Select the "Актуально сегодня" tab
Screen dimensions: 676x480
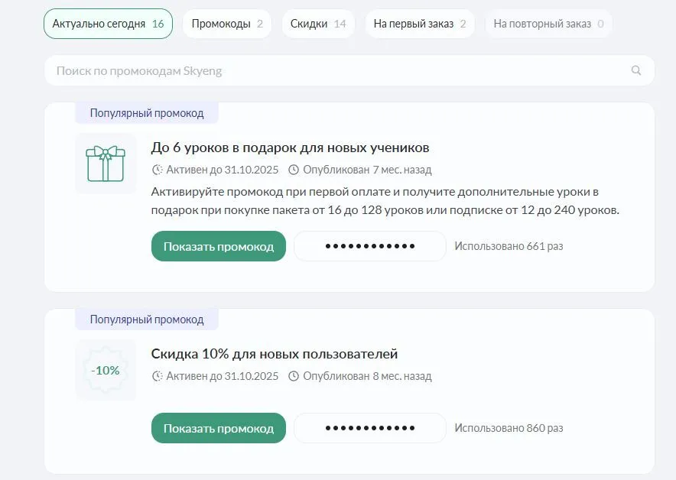pos(108,24)
